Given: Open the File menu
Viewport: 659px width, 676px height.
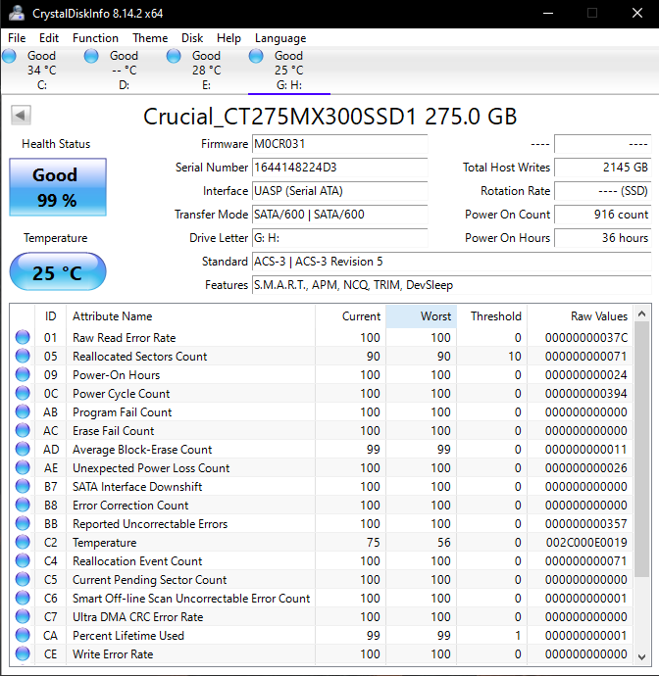Looking at the screenshot, I should click(x=17, y=38).
